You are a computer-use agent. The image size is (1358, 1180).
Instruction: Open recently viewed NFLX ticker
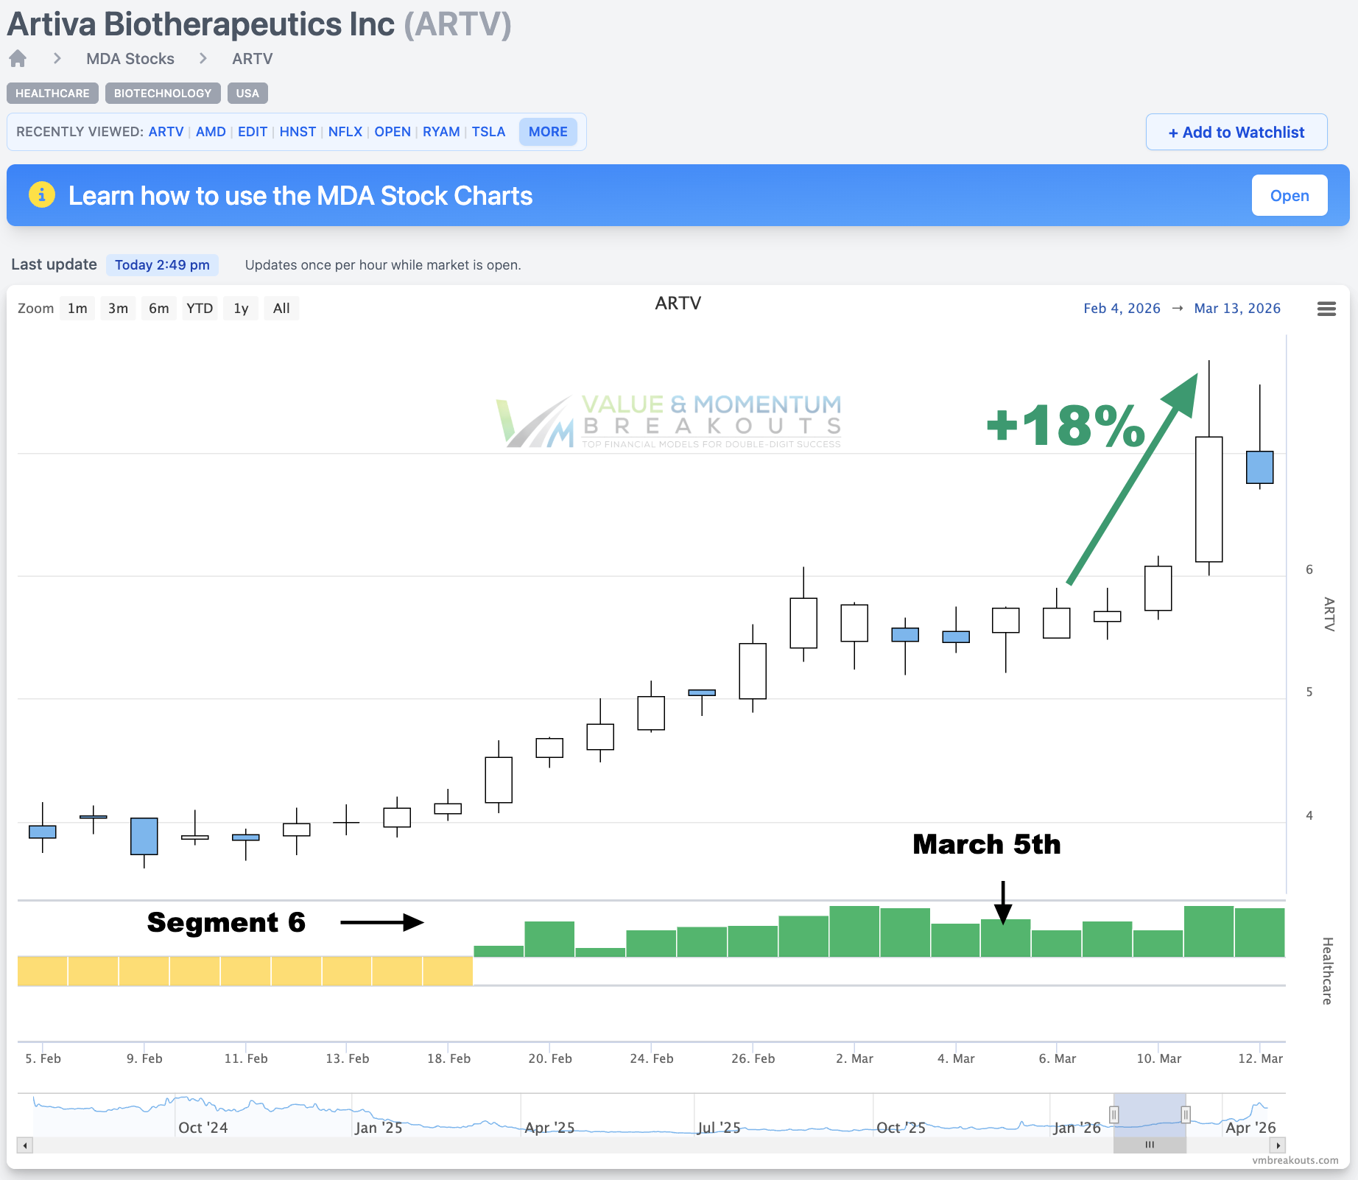(345, 132)
